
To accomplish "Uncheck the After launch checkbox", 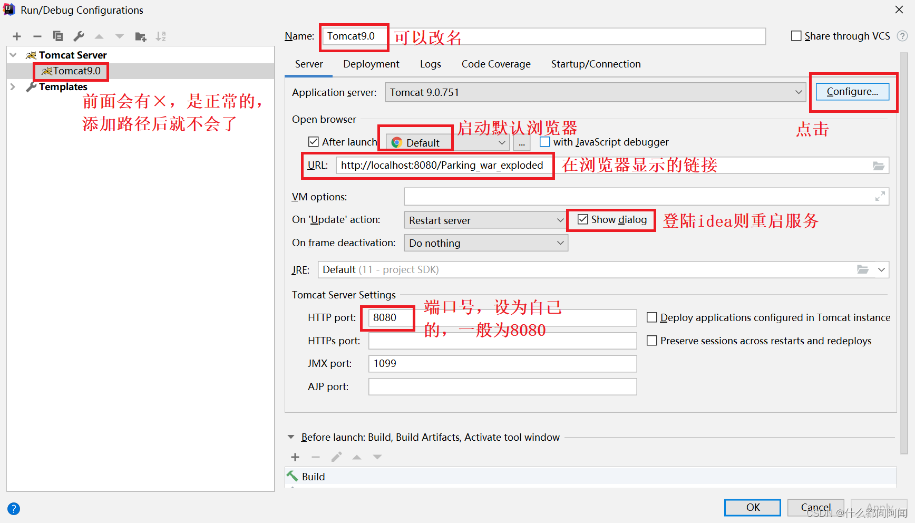I will [x=314, y=142].
